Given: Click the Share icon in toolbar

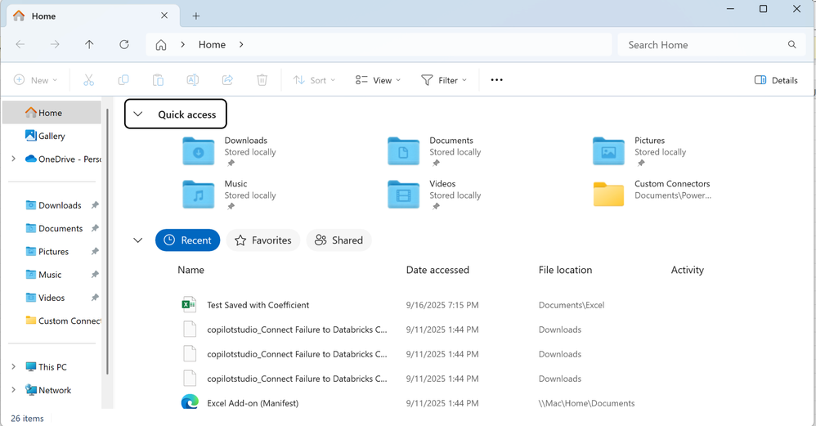Looking at the screenshot, I should pos(227,80).
